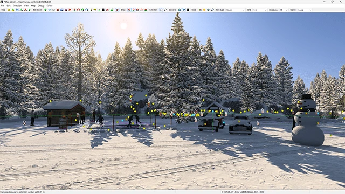Click the yellow bridge-shaped toolbar icon

coord(95,10)
